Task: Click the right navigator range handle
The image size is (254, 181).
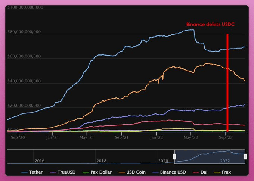Action: [245, 157]
